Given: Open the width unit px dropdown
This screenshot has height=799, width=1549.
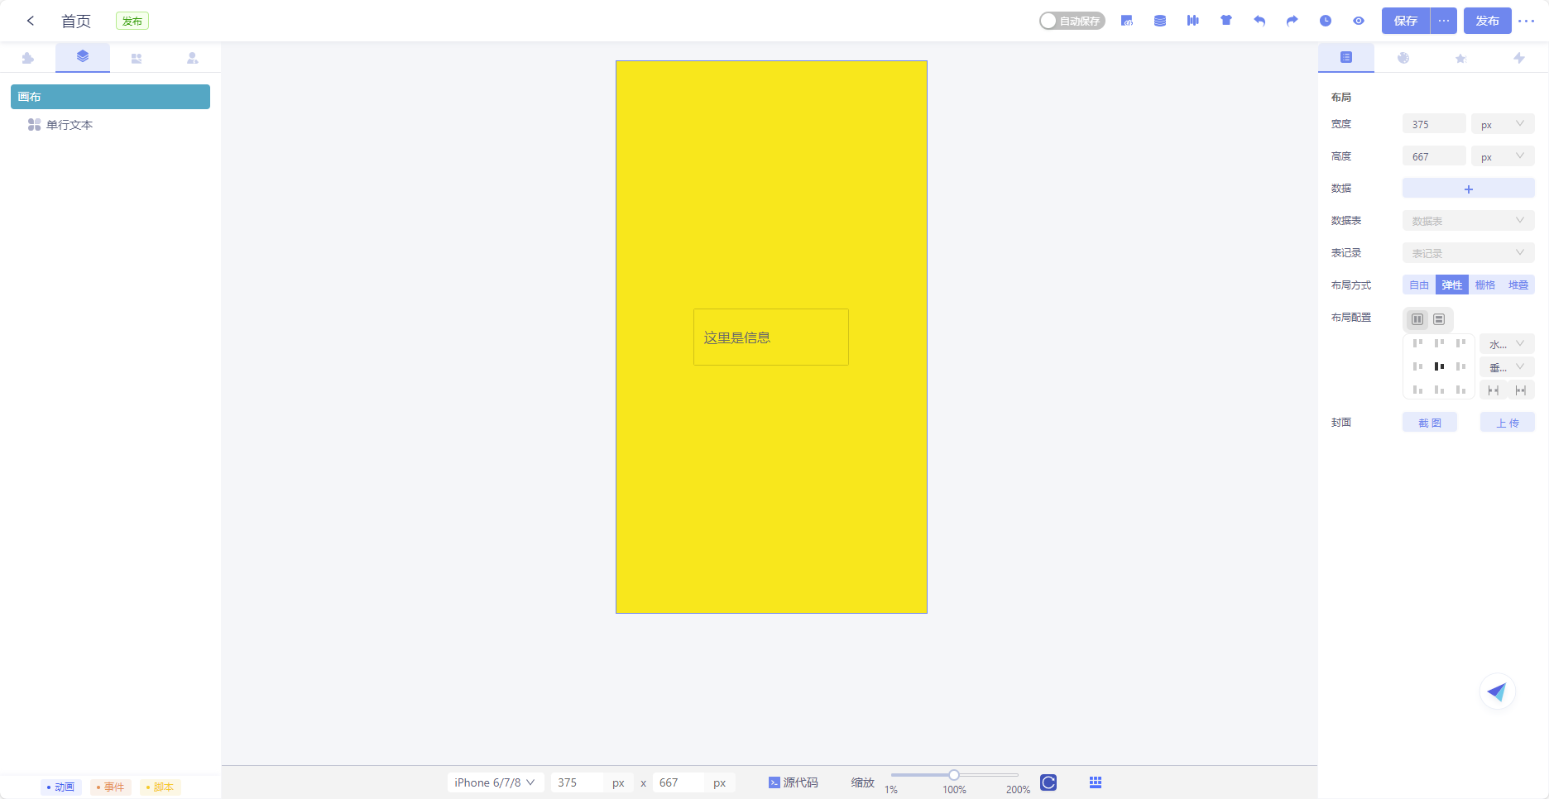Looking at the screenshot, I should 1503,124.
